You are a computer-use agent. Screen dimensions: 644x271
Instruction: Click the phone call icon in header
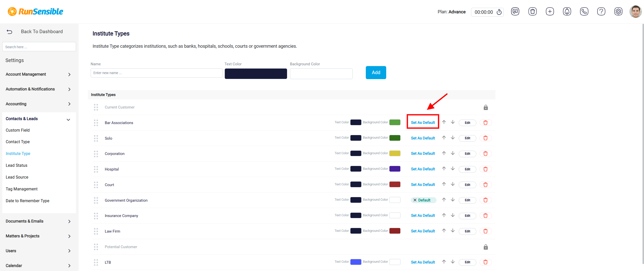(584, 12)
